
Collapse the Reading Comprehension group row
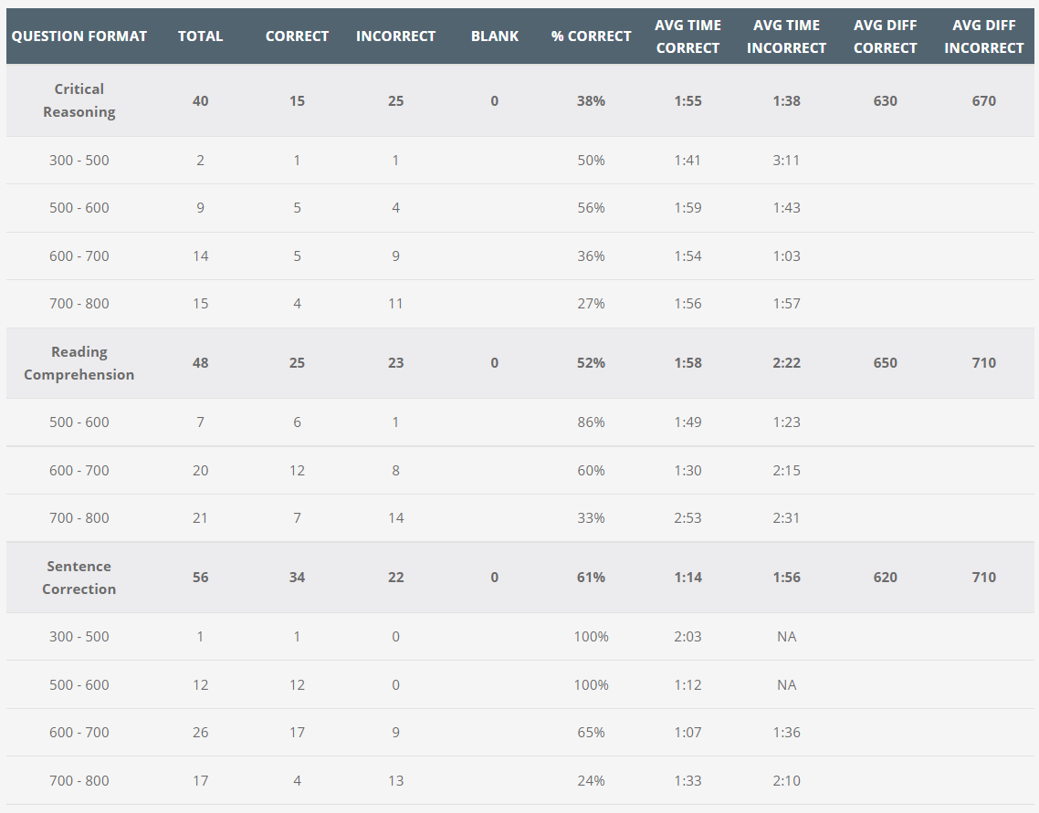pos(79,363)
